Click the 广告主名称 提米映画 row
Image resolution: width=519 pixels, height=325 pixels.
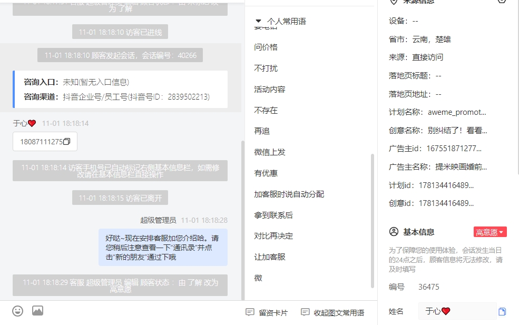pos(437,167)
